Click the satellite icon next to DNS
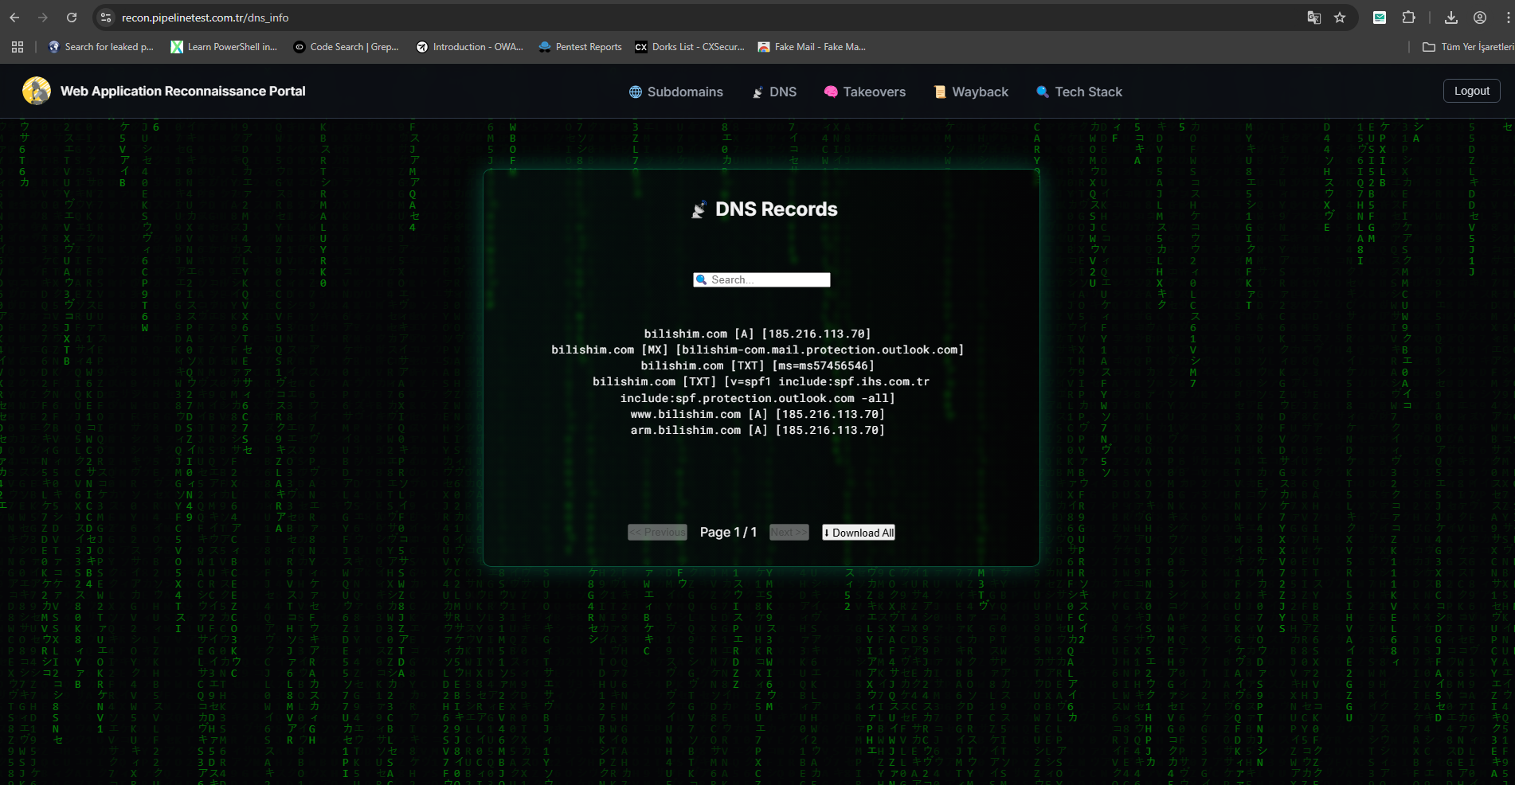Image resolution: width=1515 pixels, height=785 pixels. pyautogui.click(x=758, y=92)
